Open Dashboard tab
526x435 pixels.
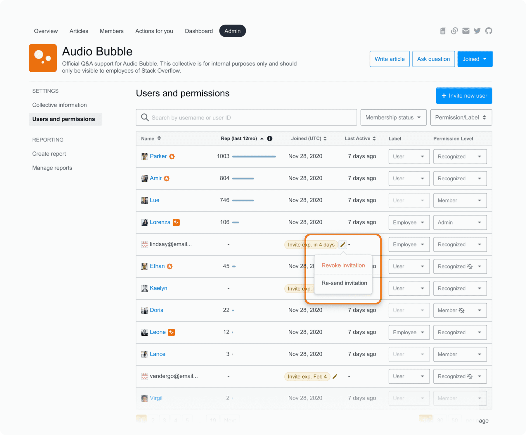point(199,31)
